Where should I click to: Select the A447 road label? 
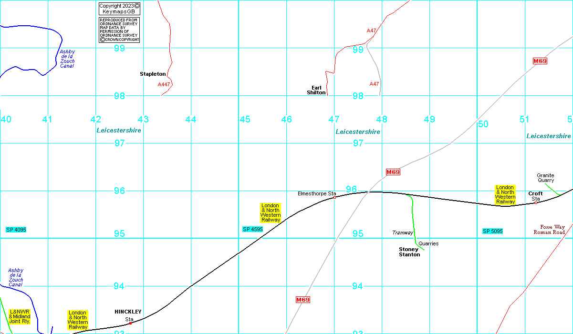[164, 84]
